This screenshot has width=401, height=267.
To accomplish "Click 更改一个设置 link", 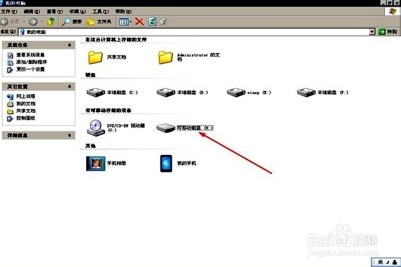I will 31,69.
